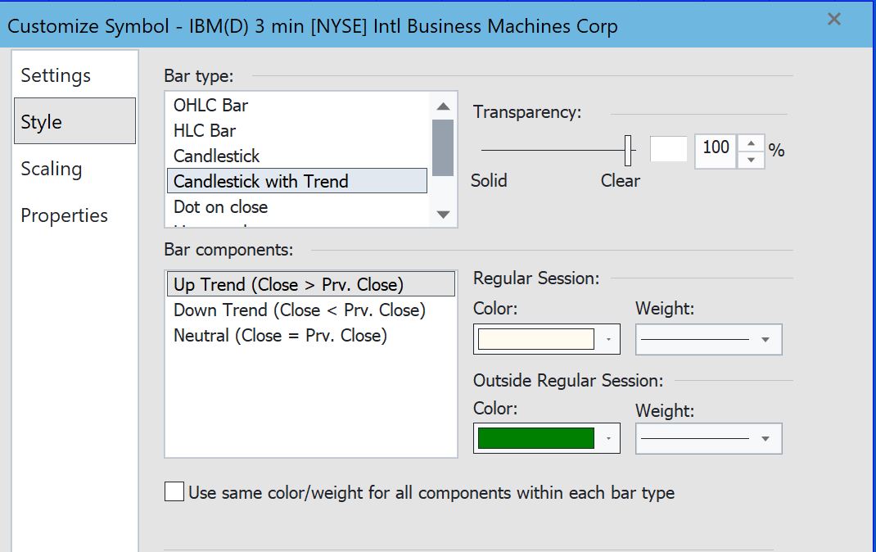876x552 pixels.
Task: Click the transparency preview swatch
Action: [669, 150]
